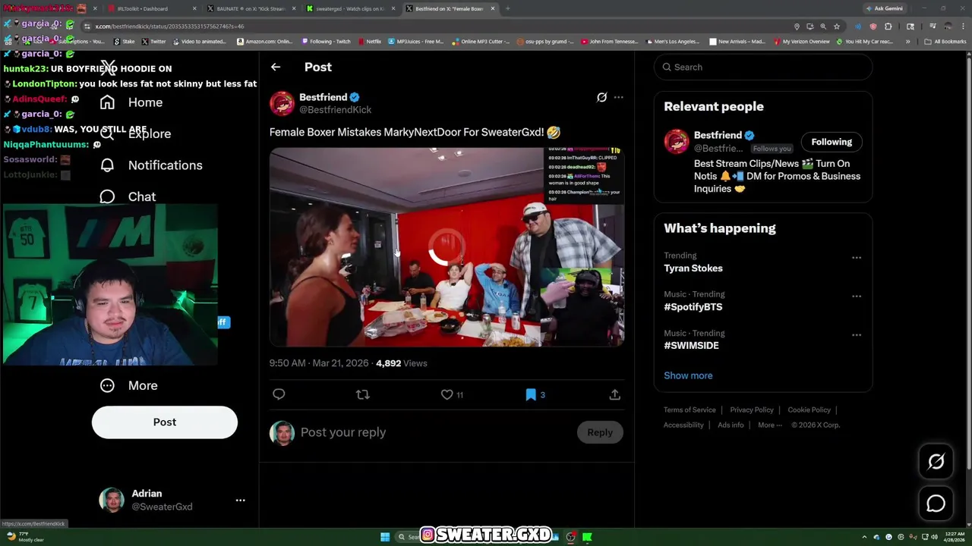Open Privacy Policy footer link

click(x=752, y=409)
